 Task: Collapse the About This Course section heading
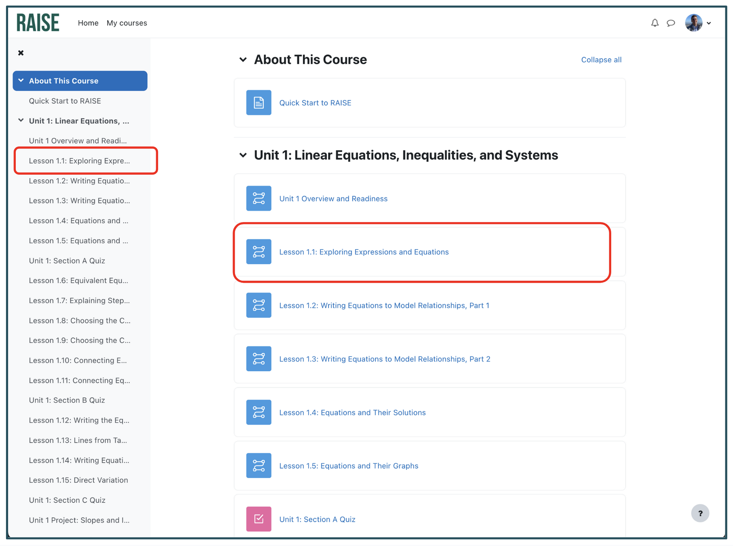point(243,60)
